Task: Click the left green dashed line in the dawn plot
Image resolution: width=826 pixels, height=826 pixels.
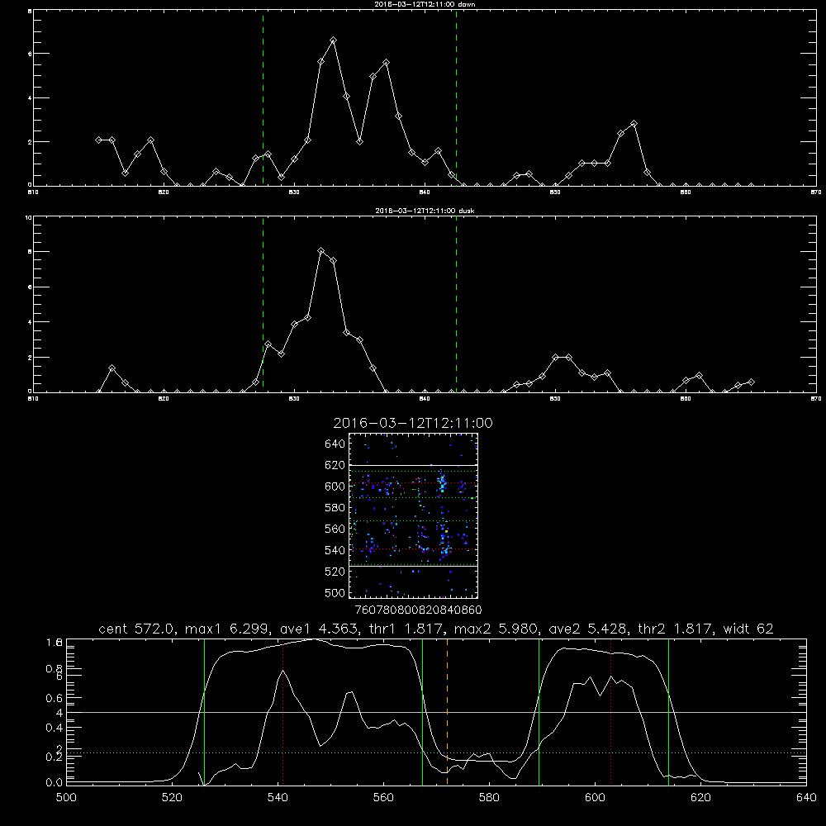Action: pyautogui.click(x=263, y=97)
